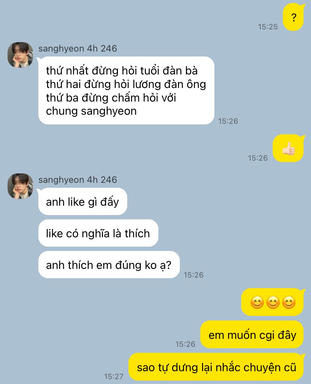
Task: Click the middle smiling face emoji
Action: tap(273, 302)
